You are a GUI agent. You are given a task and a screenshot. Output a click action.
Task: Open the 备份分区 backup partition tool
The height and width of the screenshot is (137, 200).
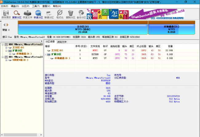click(81, 14)
